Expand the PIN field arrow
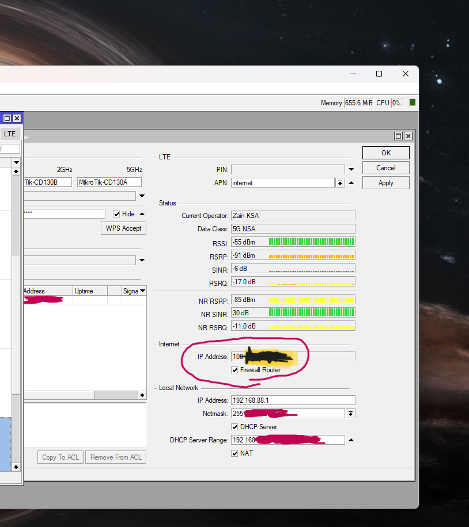 point(351,169)
